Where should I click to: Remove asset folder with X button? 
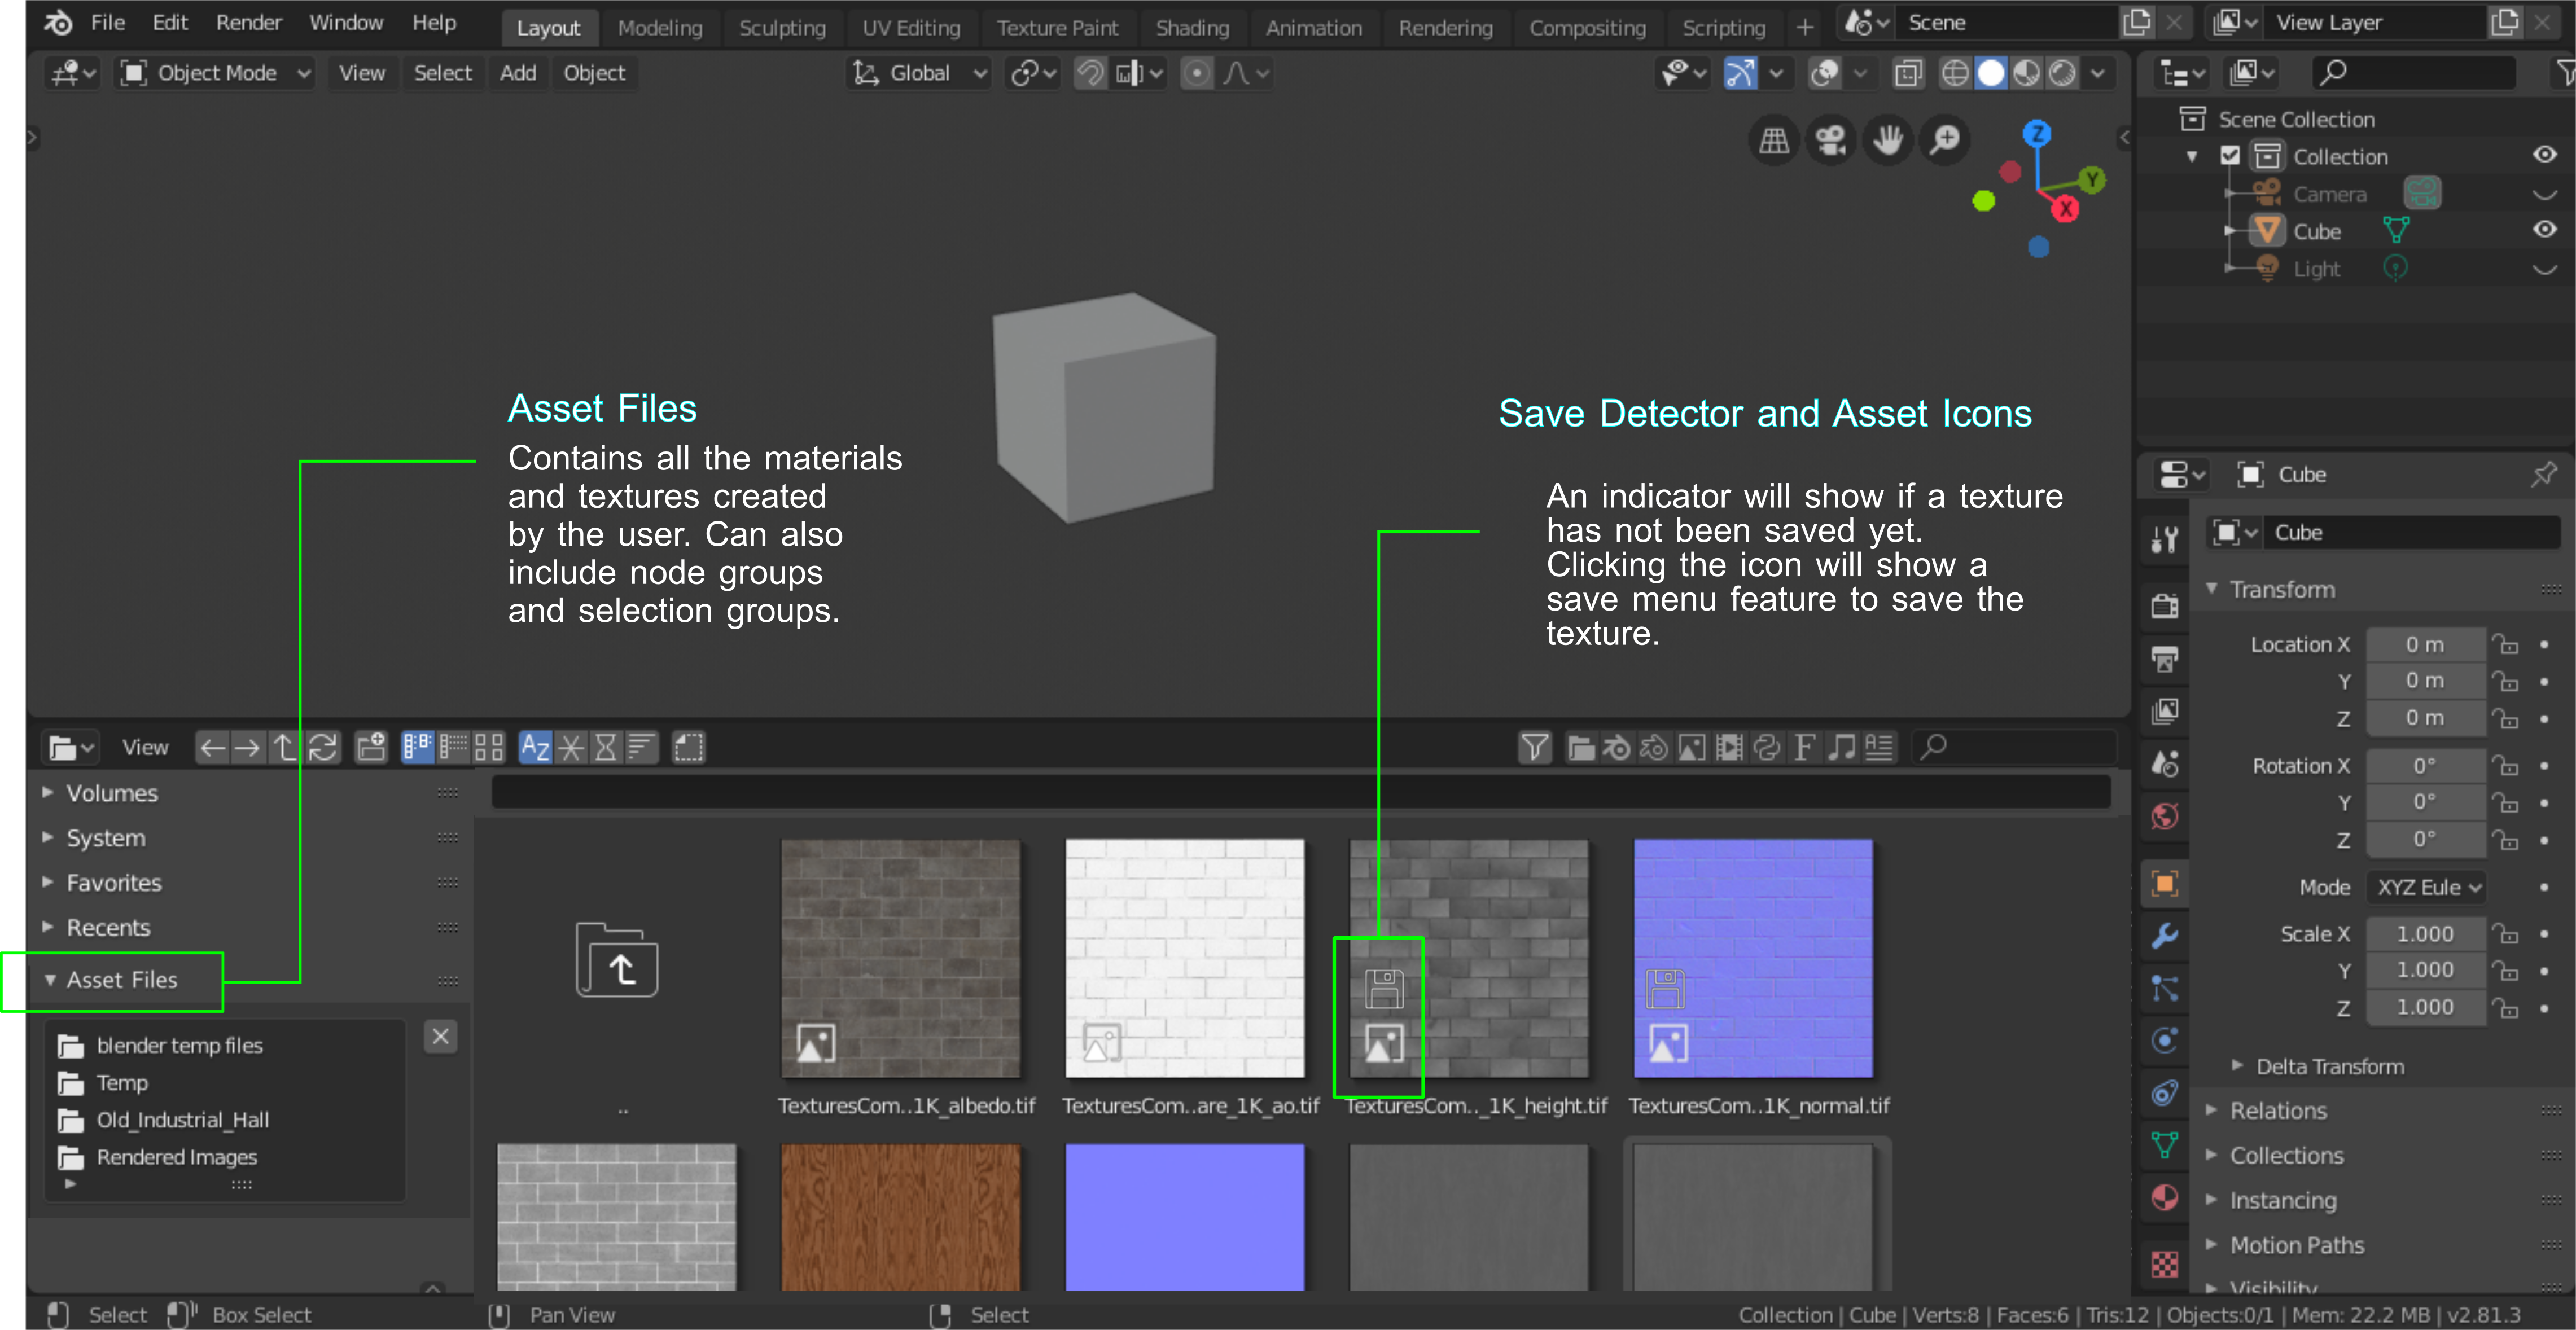[440, 1036]
